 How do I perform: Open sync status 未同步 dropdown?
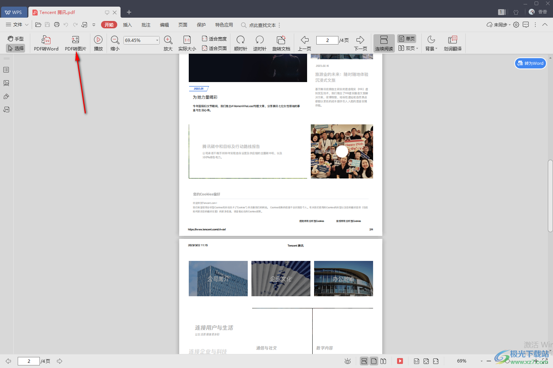point(499,25)
